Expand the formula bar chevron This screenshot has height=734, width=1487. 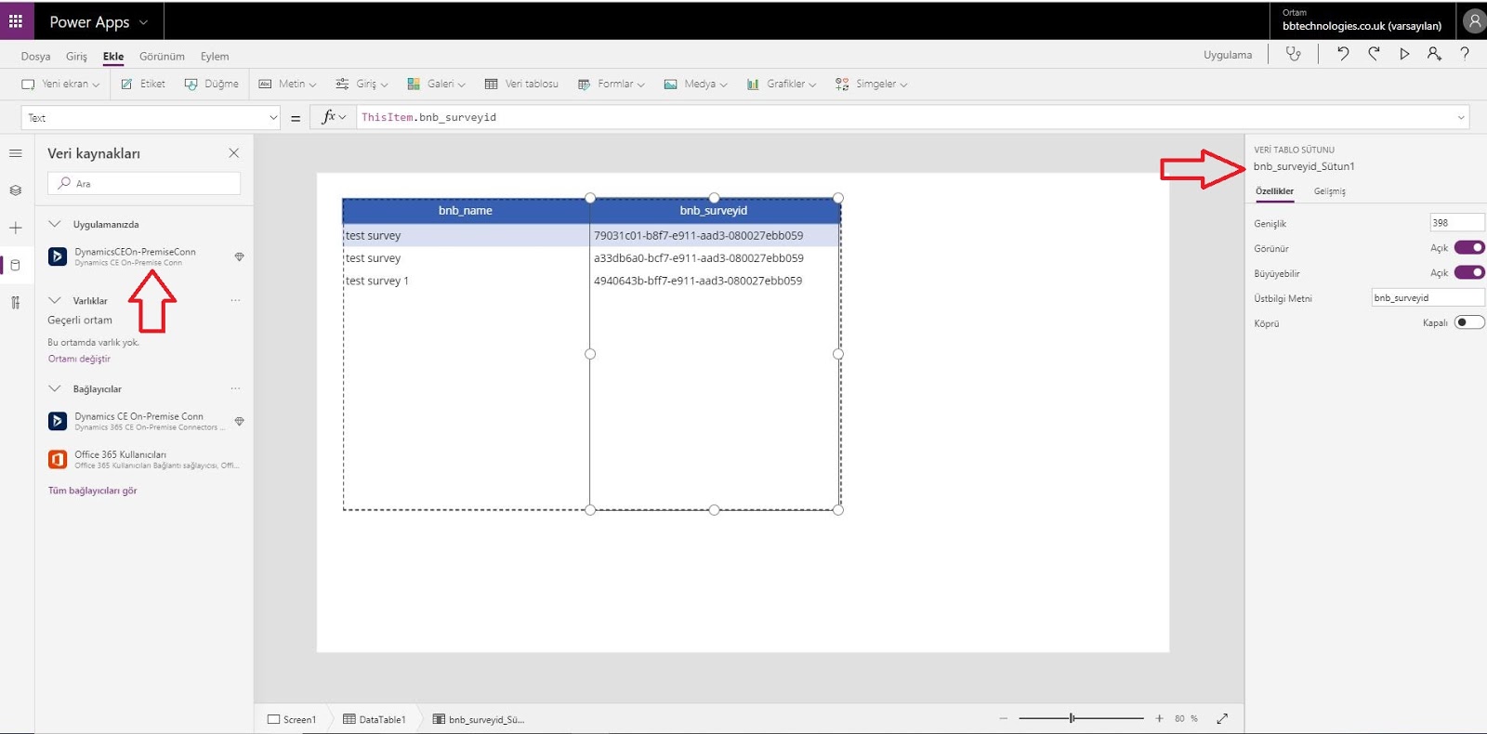(1461, 117)
